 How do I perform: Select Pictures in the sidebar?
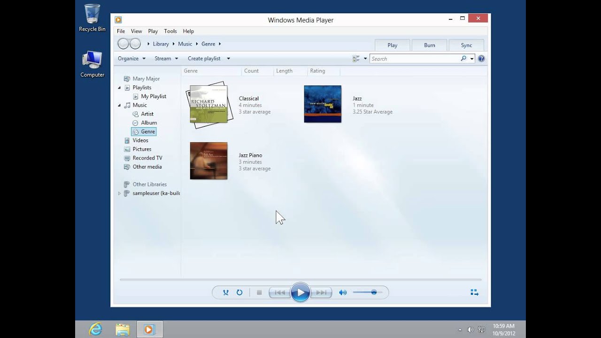point(142,149)
